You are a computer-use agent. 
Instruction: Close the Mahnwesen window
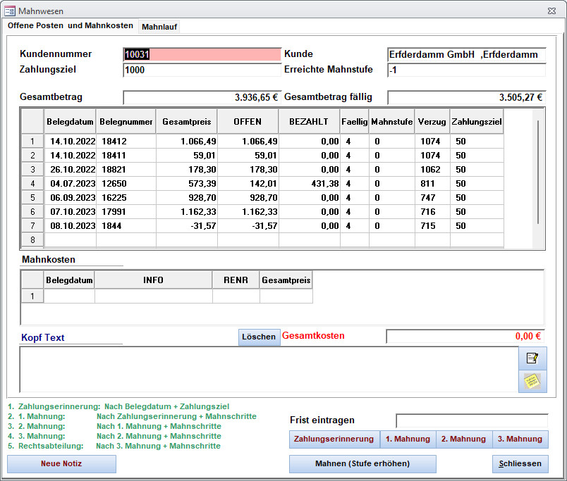551,10
